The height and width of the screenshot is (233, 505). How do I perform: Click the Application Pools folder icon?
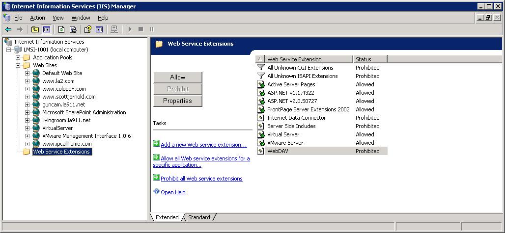pos(27,57)
